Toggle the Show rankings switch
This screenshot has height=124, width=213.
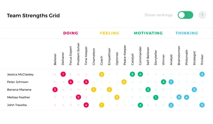pyautogui.click(x=185, y=15)
